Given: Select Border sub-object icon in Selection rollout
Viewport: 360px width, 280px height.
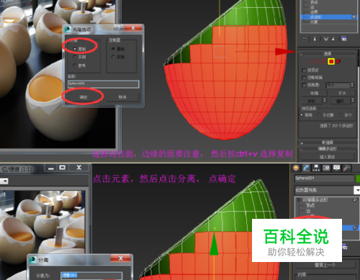Looking at the screenshot, I should (323, 61).
